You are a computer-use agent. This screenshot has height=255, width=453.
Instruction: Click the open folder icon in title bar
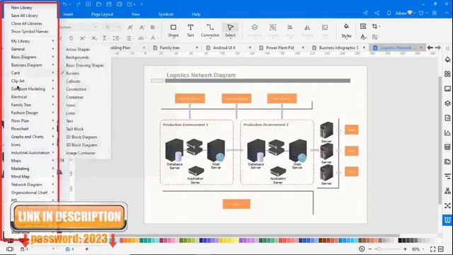(99, 4)
